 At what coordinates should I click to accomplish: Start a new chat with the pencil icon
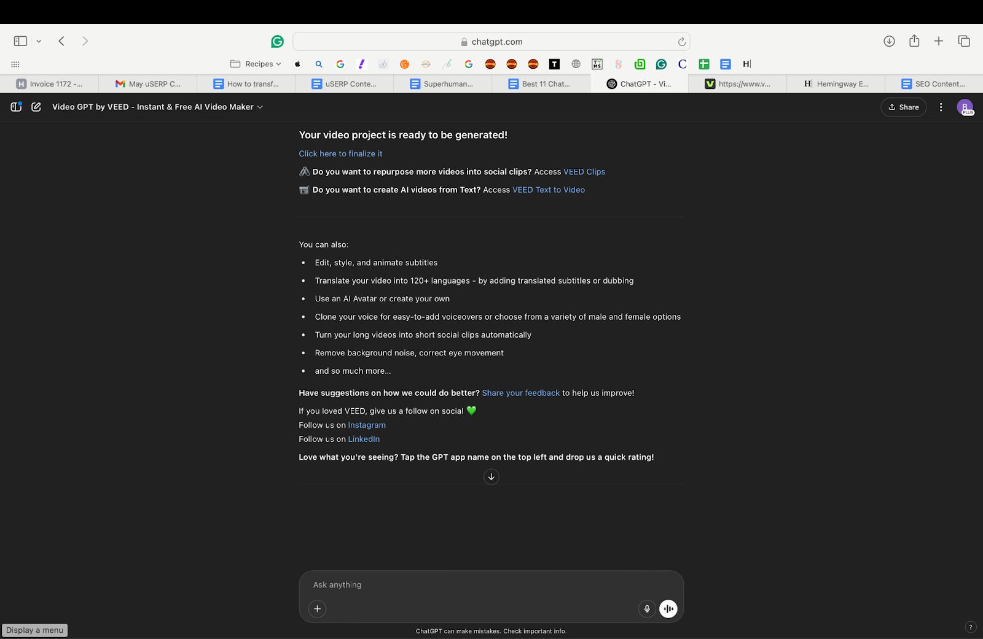[36, 107]
